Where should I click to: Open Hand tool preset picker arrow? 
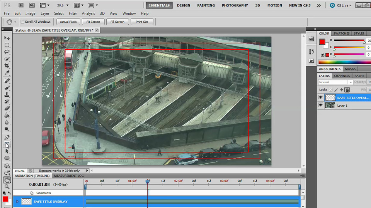pos(15,22)
